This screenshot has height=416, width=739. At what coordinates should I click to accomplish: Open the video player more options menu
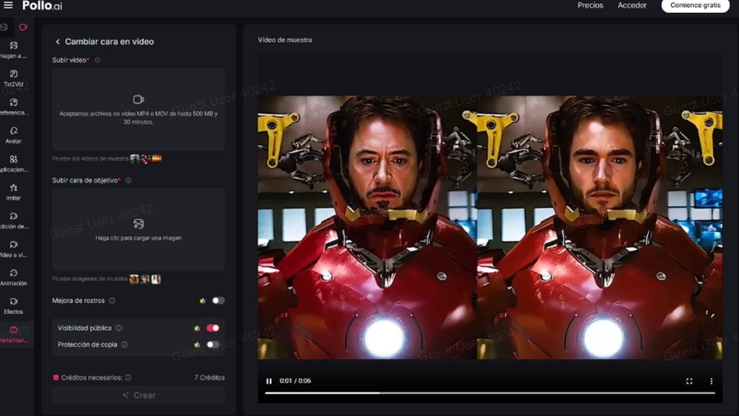711,381
